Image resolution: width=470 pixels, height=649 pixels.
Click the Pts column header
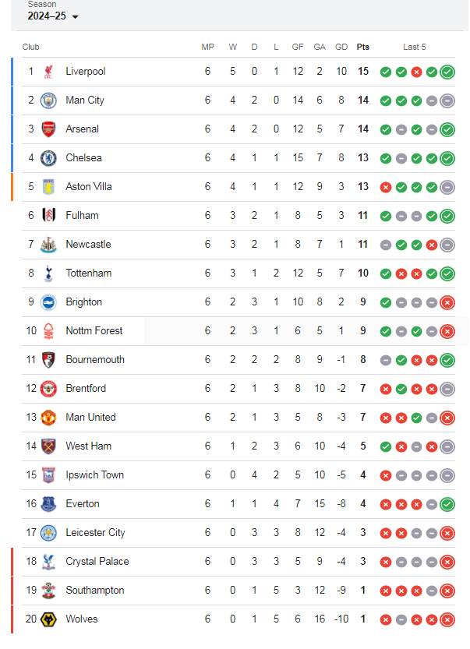pos(363,47)
